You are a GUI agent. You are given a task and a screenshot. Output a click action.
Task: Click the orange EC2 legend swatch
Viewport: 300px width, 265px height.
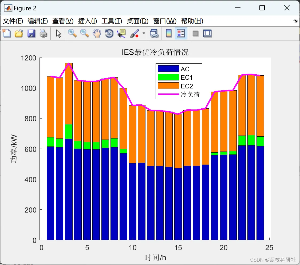tap(168, 86)
